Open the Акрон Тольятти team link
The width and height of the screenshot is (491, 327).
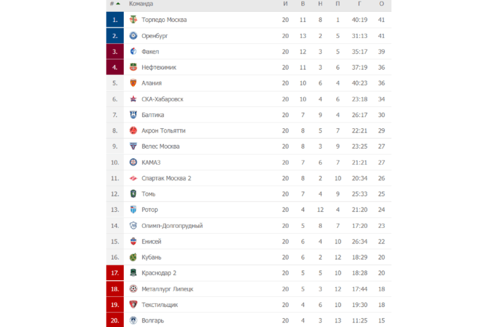click(x=164, y=130)
